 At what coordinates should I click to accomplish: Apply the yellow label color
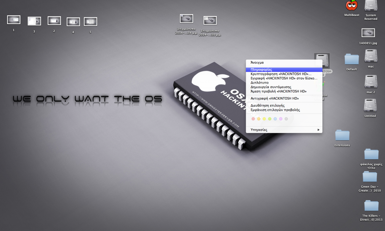point(264,119)
